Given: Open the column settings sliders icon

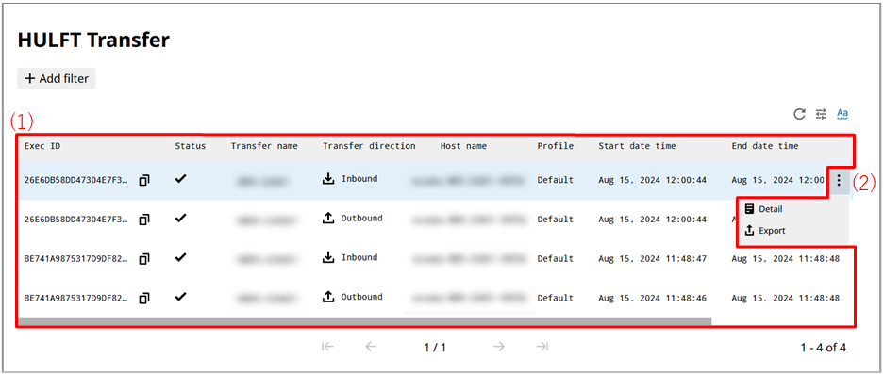Looking at the screenshot, I should [x=821, y=114].
